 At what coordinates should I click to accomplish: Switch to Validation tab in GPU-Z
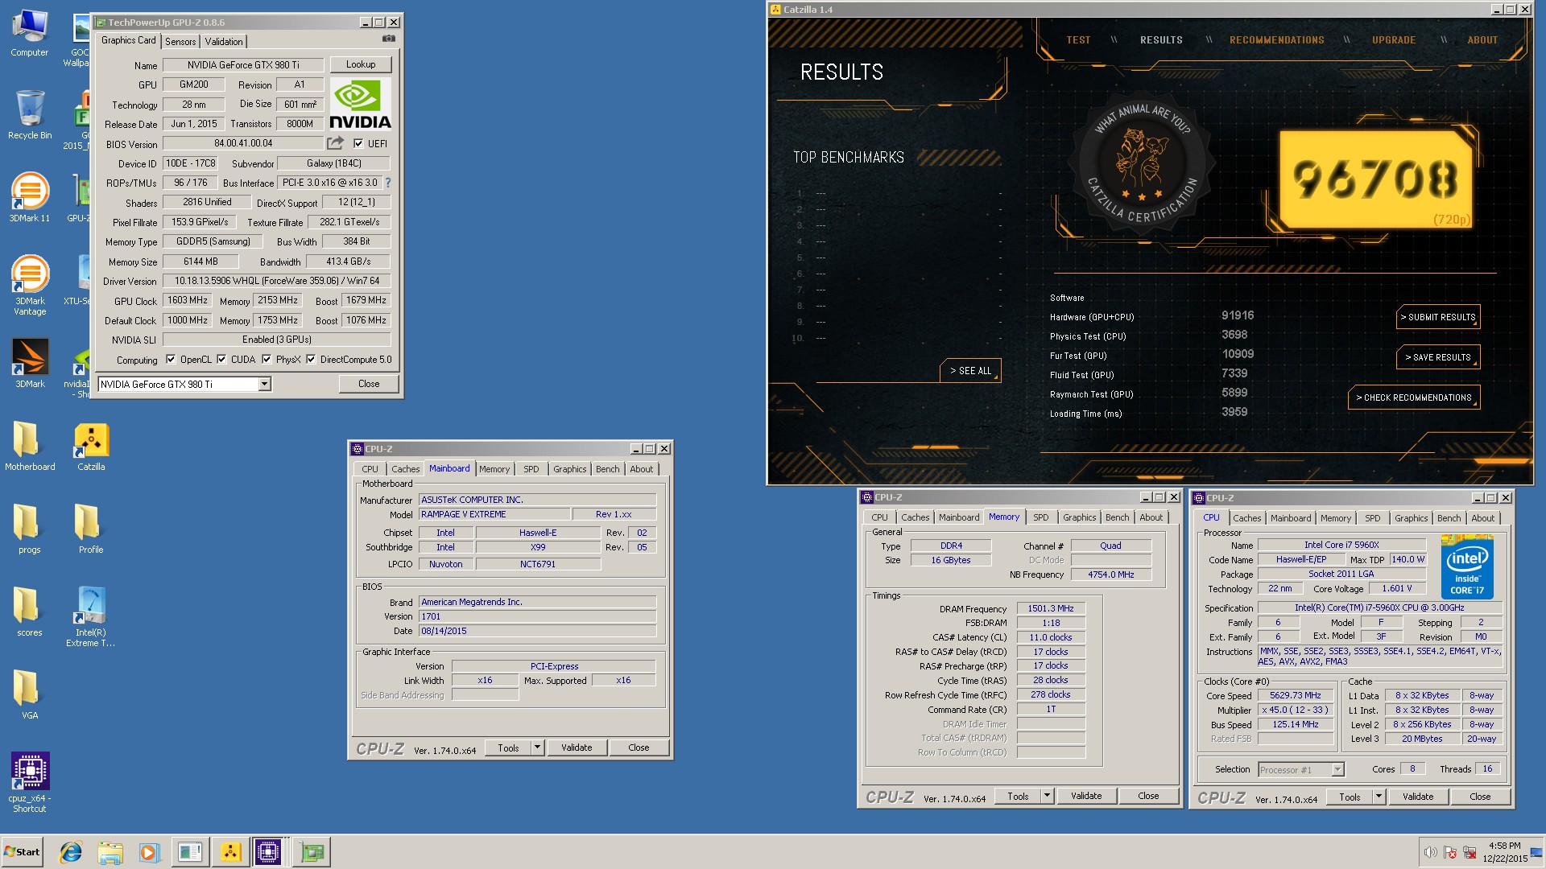coord(224,42)
